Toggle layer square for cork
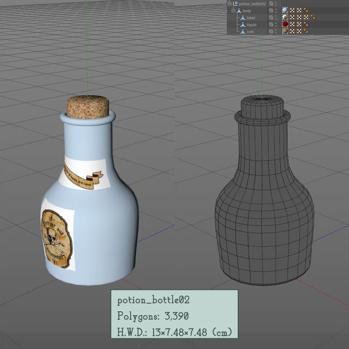The width and height of the screenshot is (349, 349). 271,31
